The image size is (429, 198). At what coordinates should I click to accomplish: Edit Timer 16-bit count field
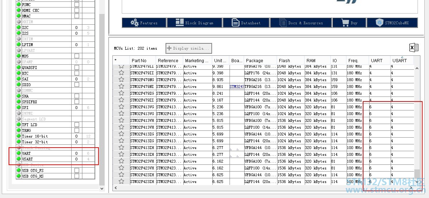click(77, 136)
